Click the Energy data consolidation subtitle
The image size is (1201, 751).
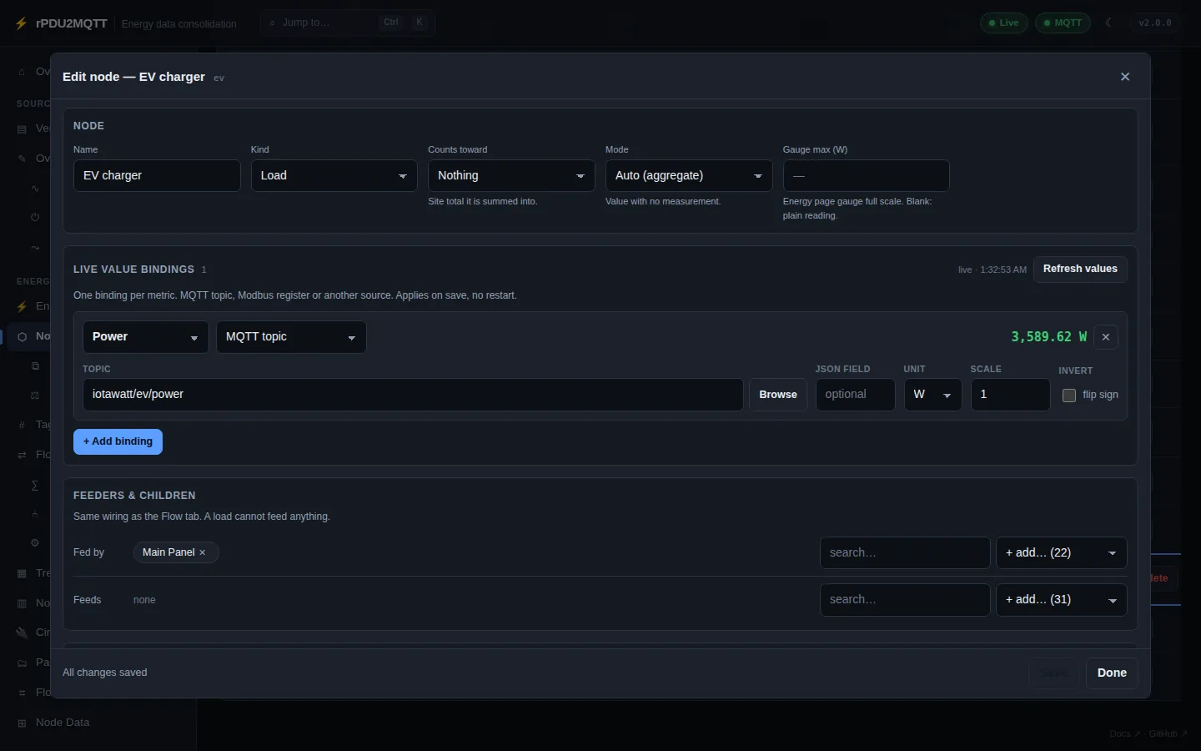coord(178,23)
